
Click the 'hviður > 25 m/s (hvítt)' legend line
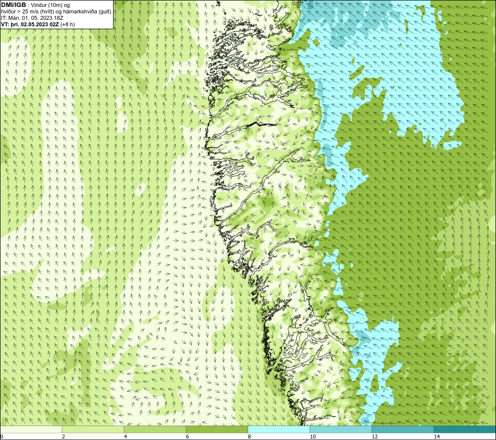(x=56, y=12)
